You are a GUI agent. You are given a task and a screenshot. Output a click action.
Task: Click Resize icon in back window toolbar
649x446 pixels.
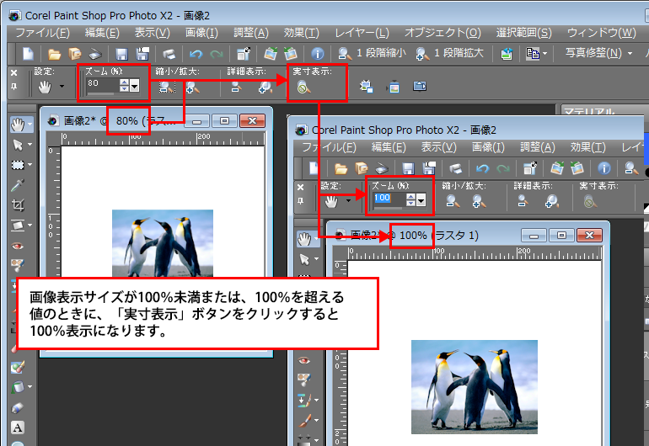point(244,54)
